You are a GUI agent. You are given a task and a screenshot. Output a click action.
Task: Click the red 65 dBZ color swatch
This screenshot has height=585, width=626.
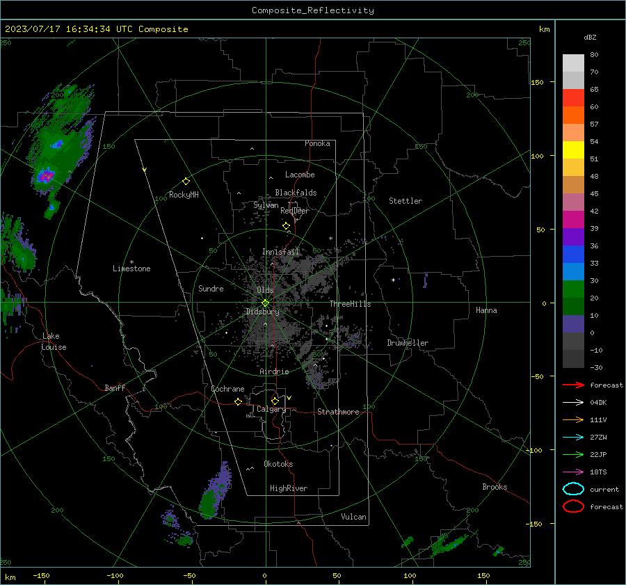(573, 98)
